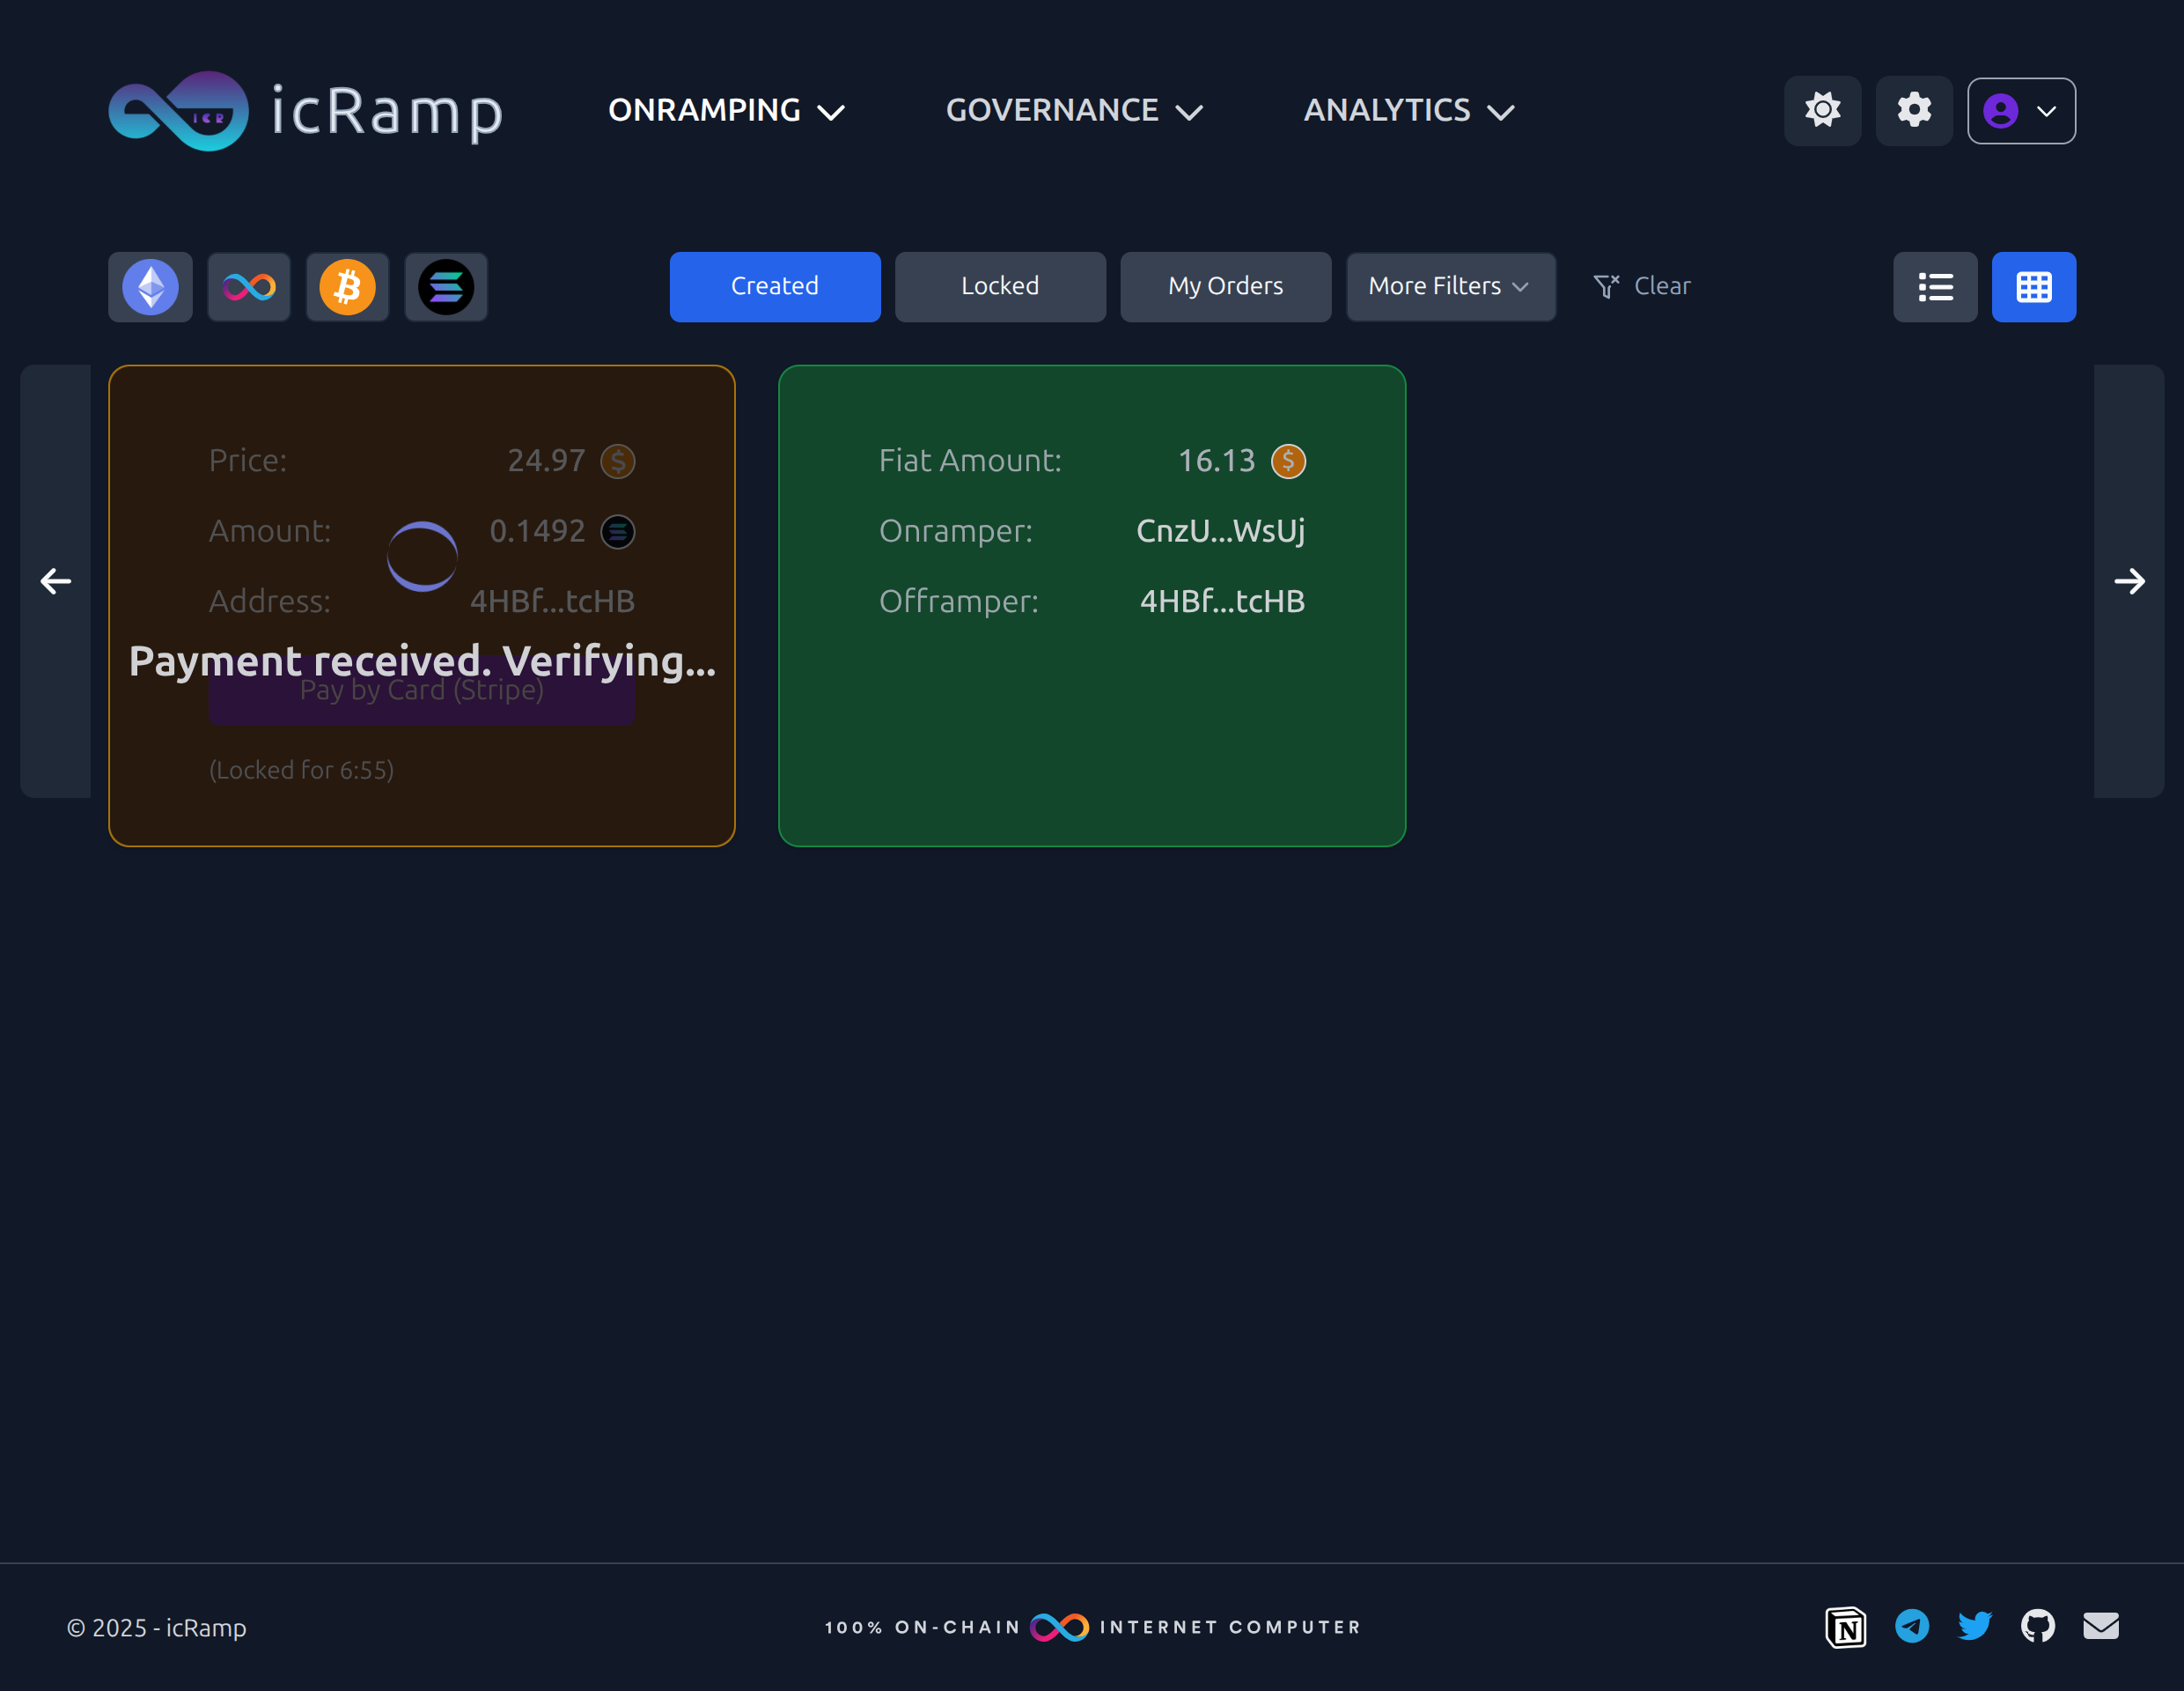
Task: Select the Internet Computer currency filter
Action: pos(248,287)
